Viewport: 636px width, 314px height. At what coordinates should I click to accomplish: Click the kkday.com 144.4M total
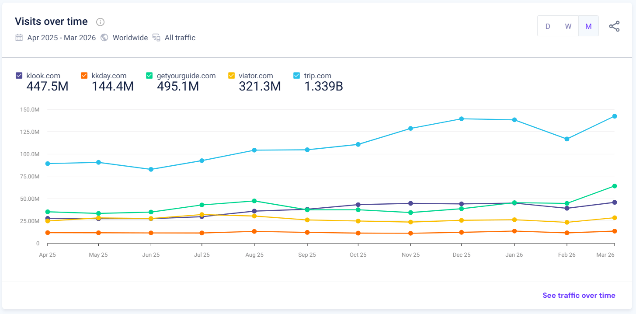pyautogui.click(x=112, y=87)
